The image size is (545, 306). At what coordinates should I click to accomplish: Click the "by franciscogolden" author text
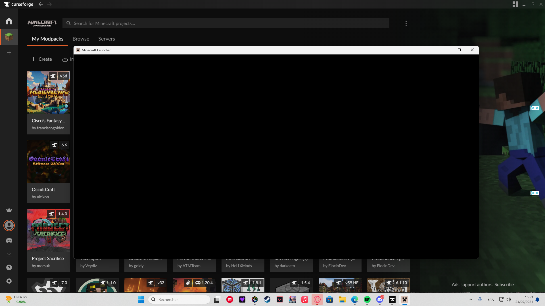(x=48, y=128)
